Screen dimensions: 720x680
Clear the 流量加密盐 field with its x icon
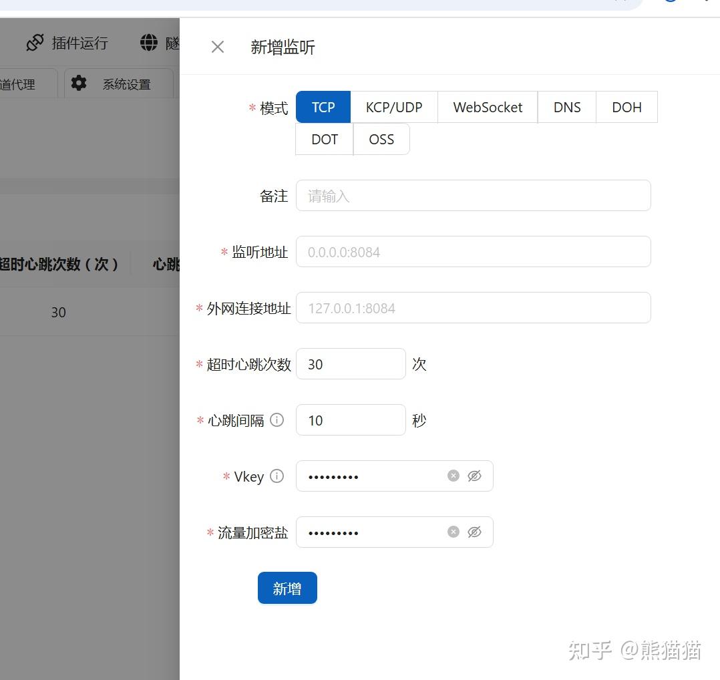(454, 532)
